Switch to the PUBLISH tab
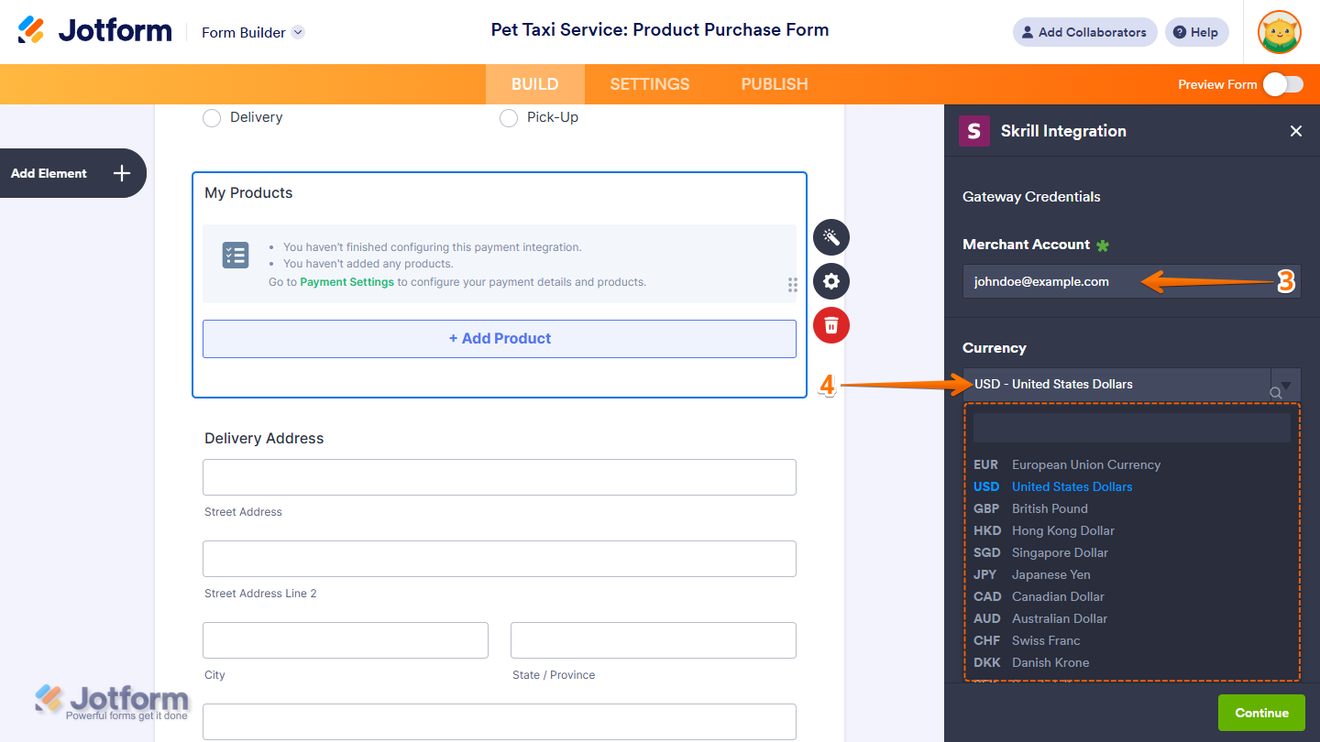Screen dimensions: 1320x742 774,83
